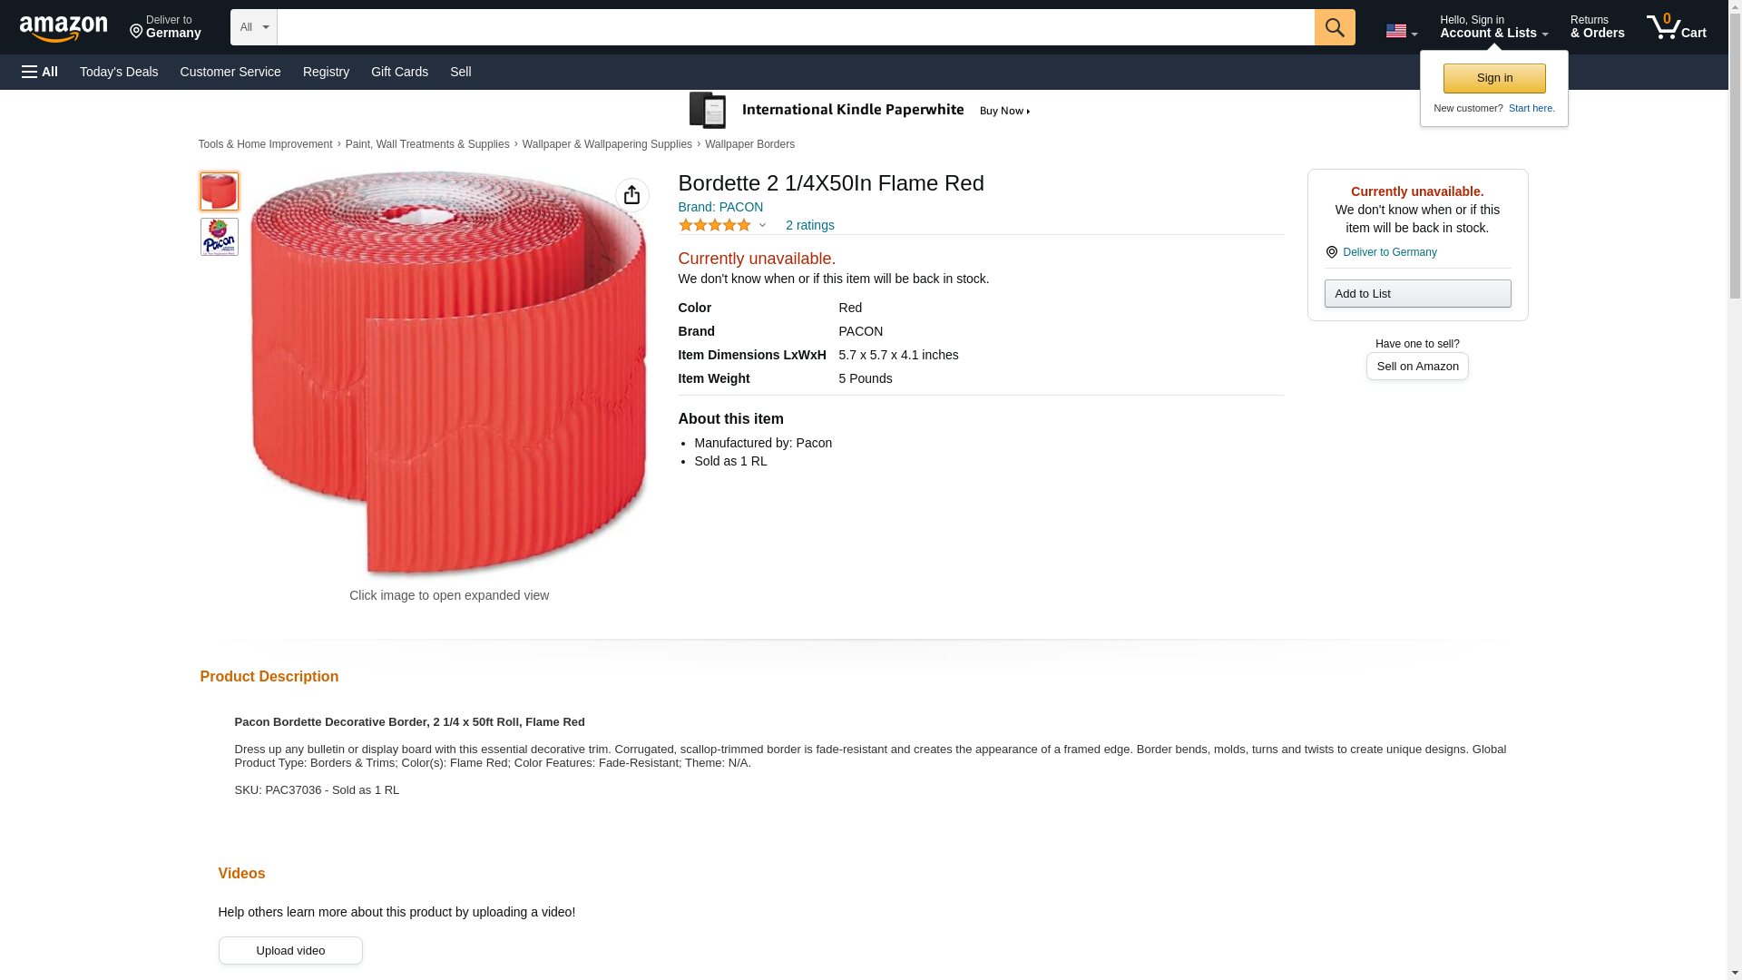Open Today's Deals menu item
The image size is (1742, 980).
119,72
